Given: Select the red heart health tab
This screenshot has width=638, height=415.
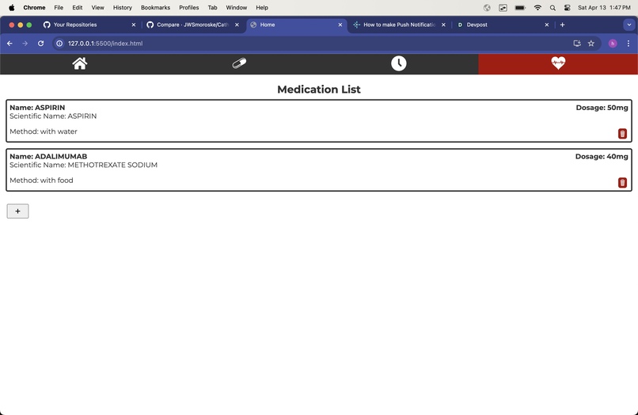Looking at the screenshot, I should pos(558,63).
